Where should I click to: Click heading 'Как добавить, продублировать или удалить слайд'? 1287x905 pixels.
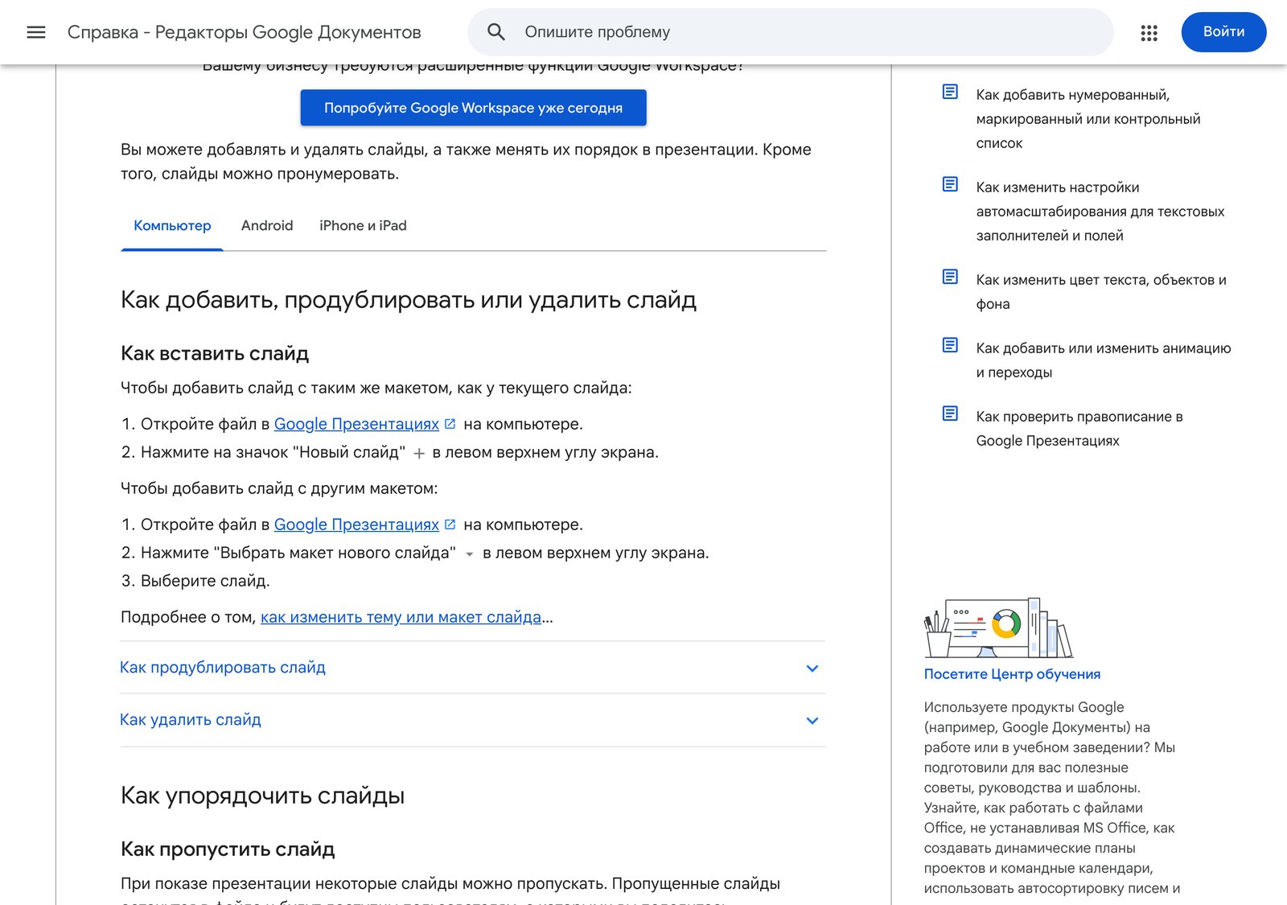pos(409,300)
